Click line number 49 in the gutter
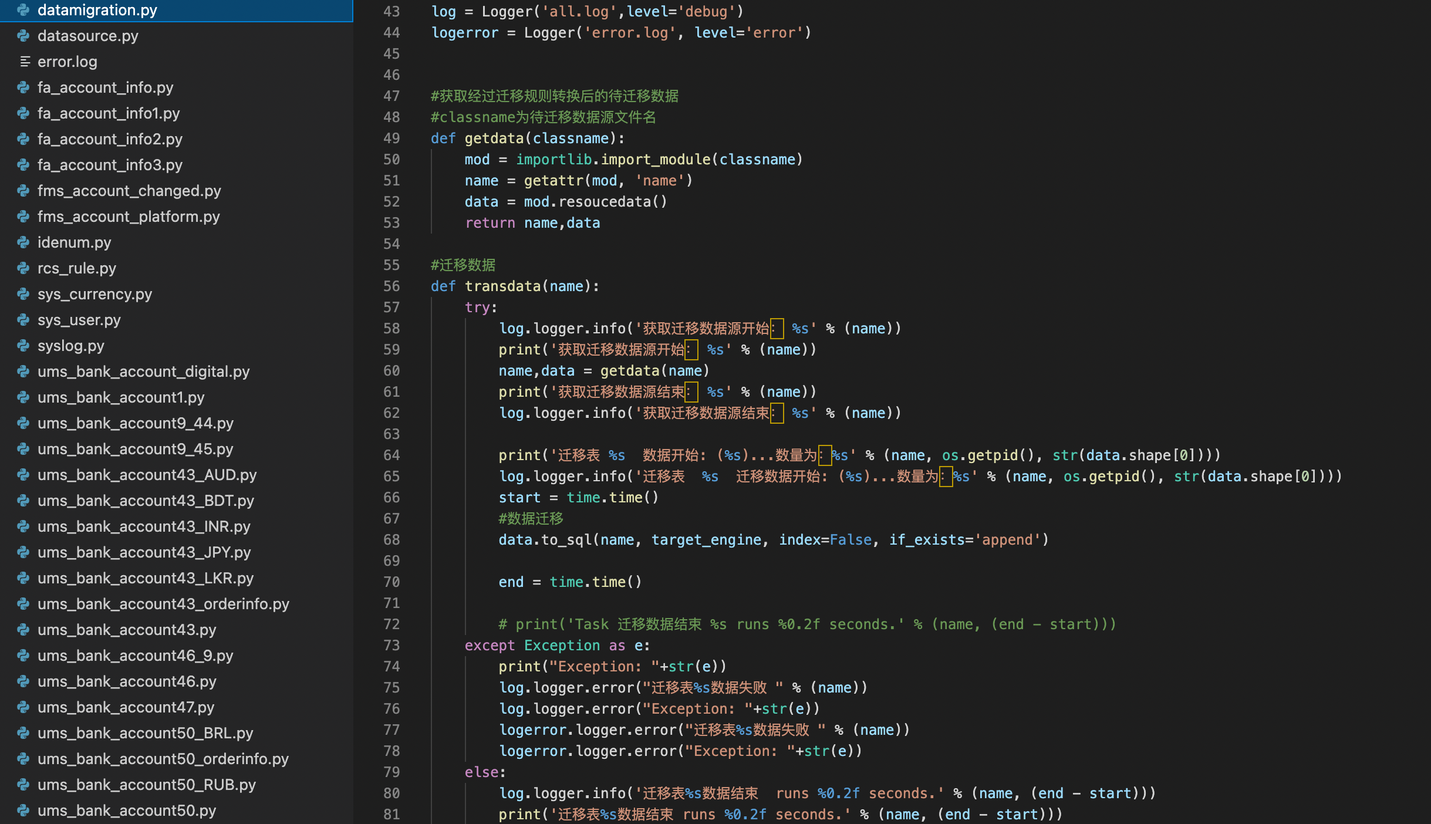1431x824 pixels. click(392, 139)
